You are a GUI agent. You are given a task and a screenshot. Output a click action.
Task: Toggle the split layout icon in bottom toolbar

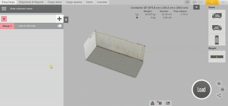[168, 103]
